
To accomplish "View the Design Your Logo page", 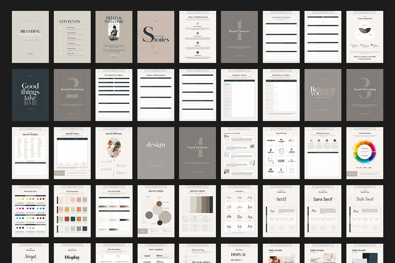I will (323, 153).
